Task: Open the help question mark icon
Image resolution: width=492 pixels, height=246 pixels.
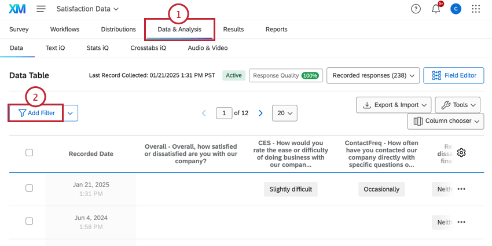Action: click(x=416, y=9)
